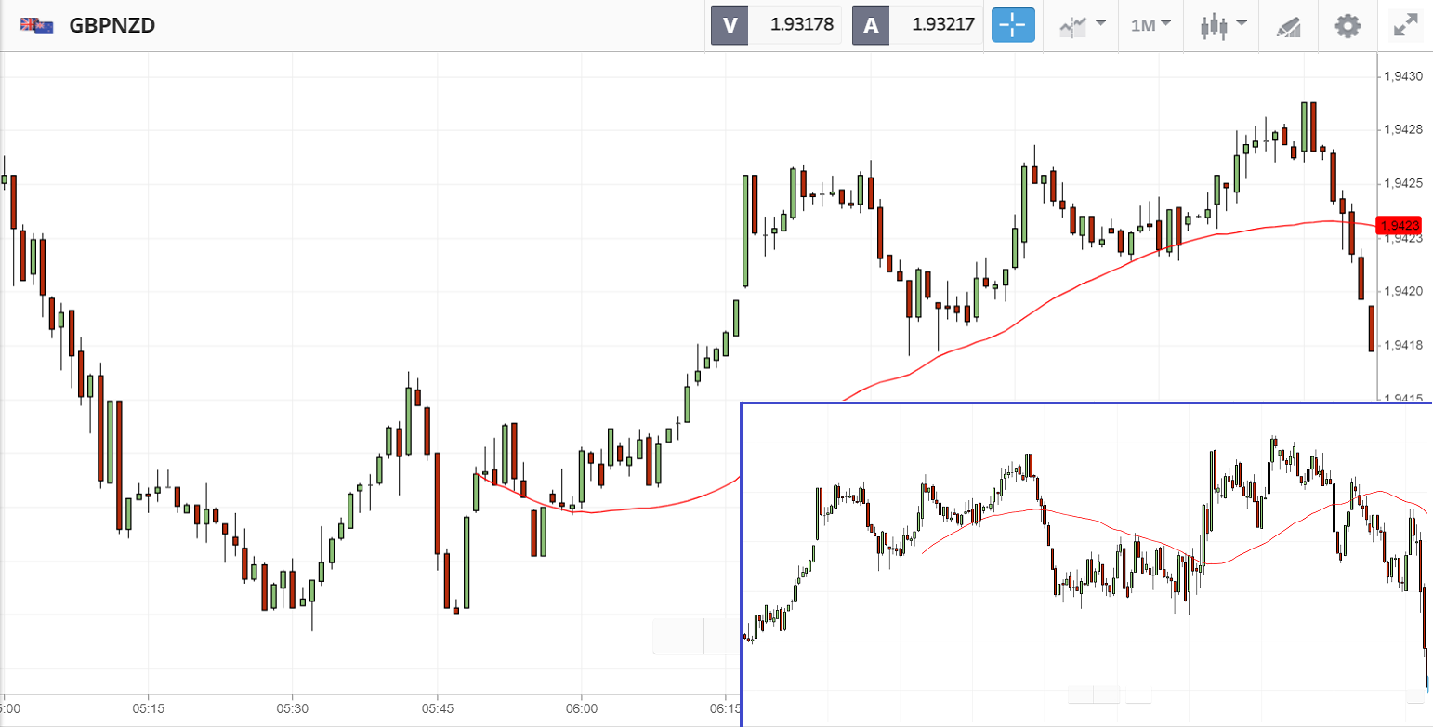1433x727 pixels.
Task: Click the GBPNZD currency flag icon
Action: (x=36, y=26)
